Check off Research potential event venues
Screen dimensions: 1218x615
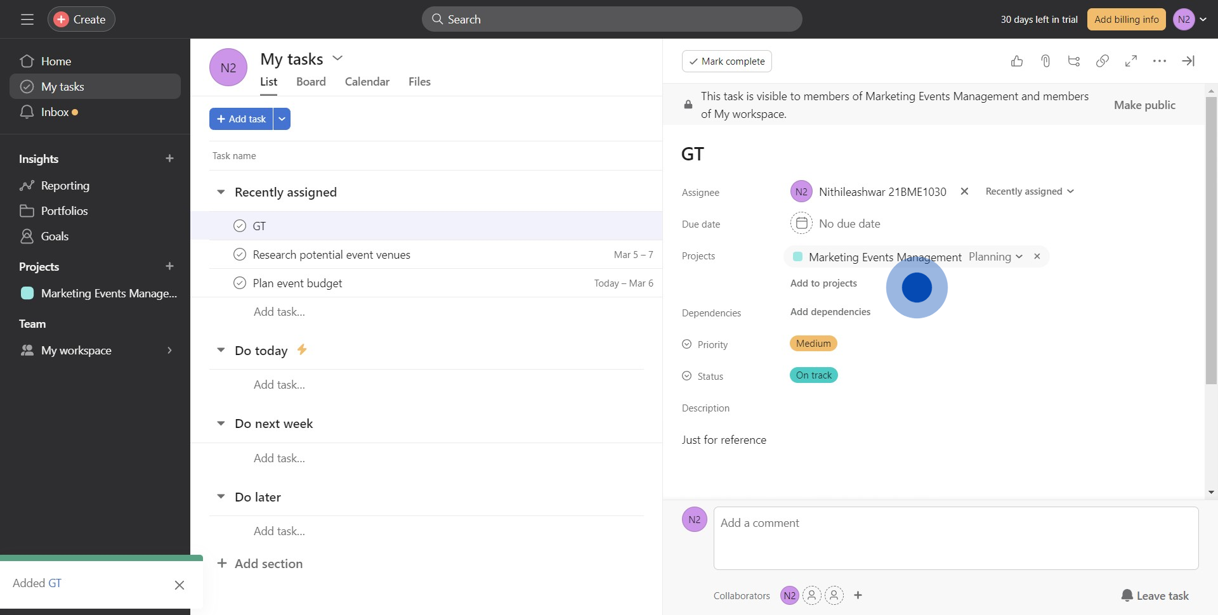[x=240, y=254]
